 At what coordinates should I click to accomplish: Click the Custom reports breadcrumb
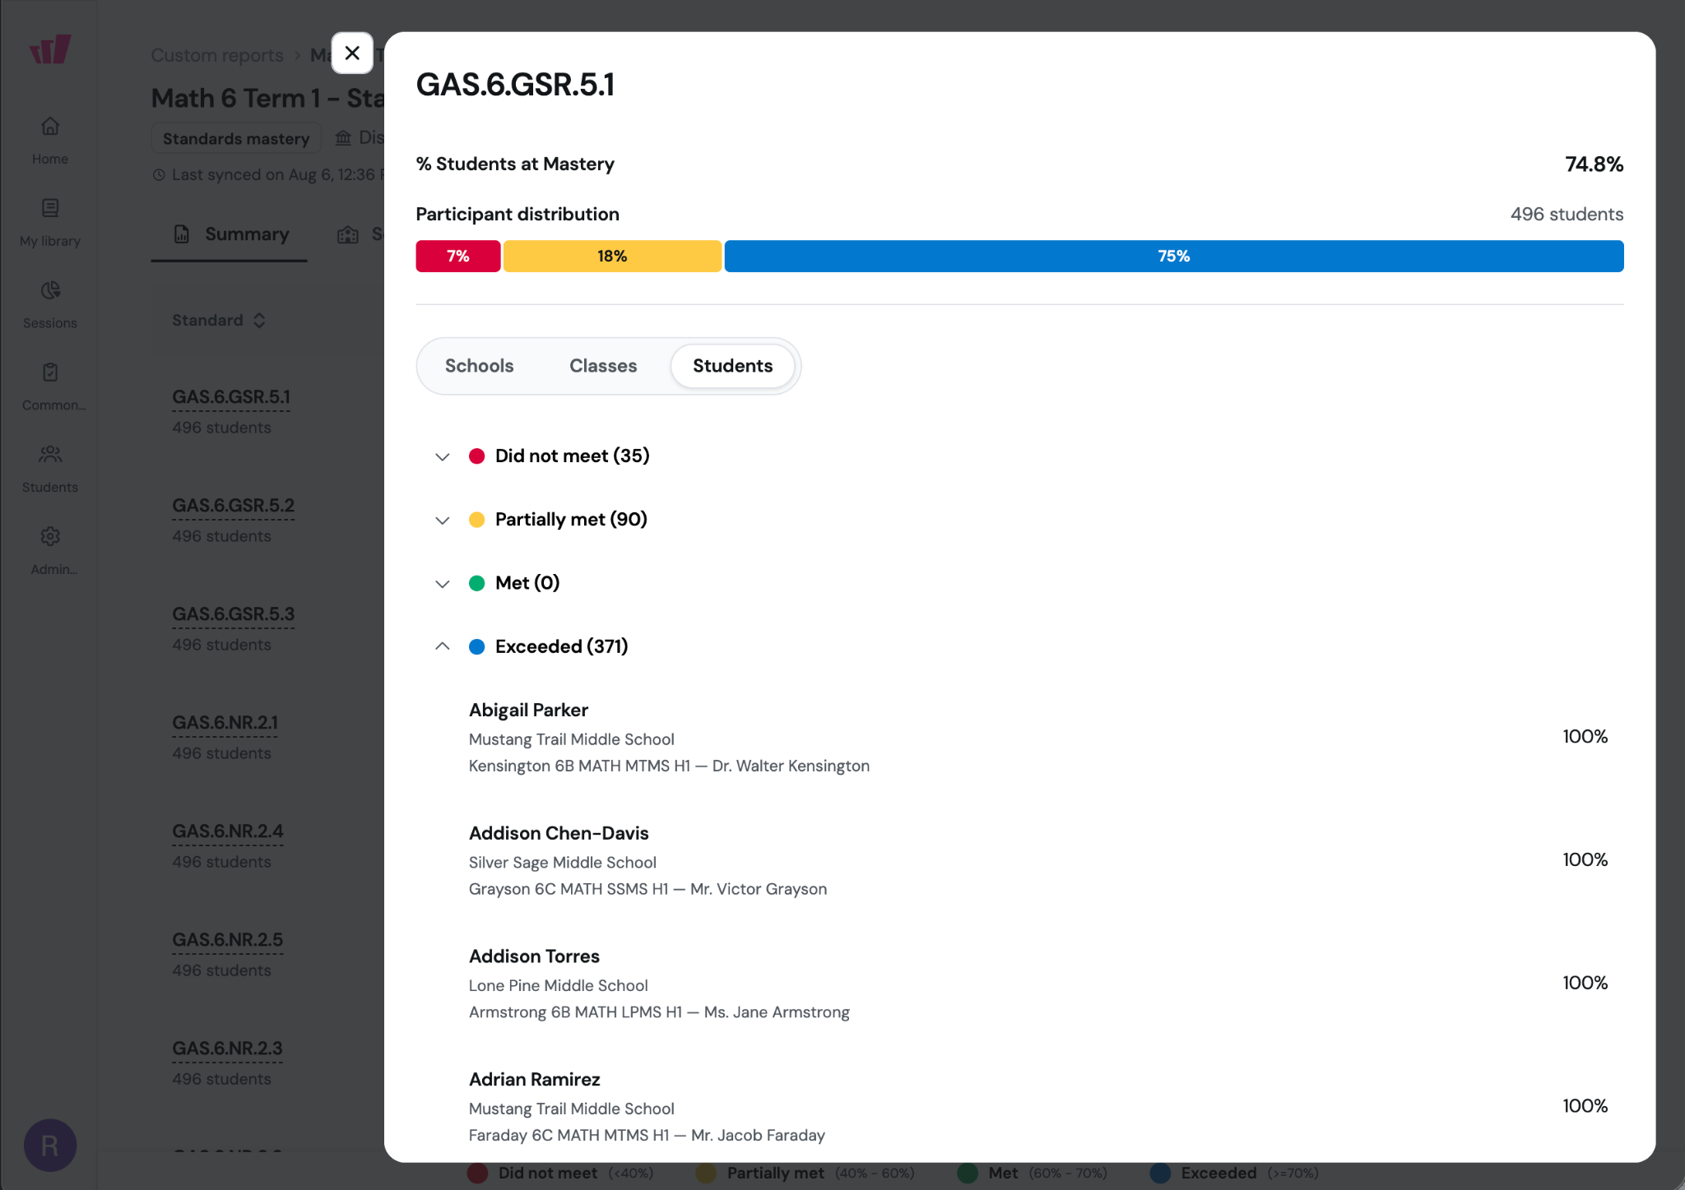point(217,55)
